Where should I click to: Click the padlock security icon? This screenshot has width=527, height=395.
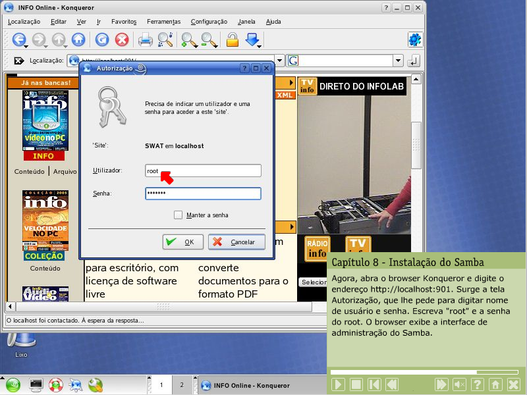[232, 39]
